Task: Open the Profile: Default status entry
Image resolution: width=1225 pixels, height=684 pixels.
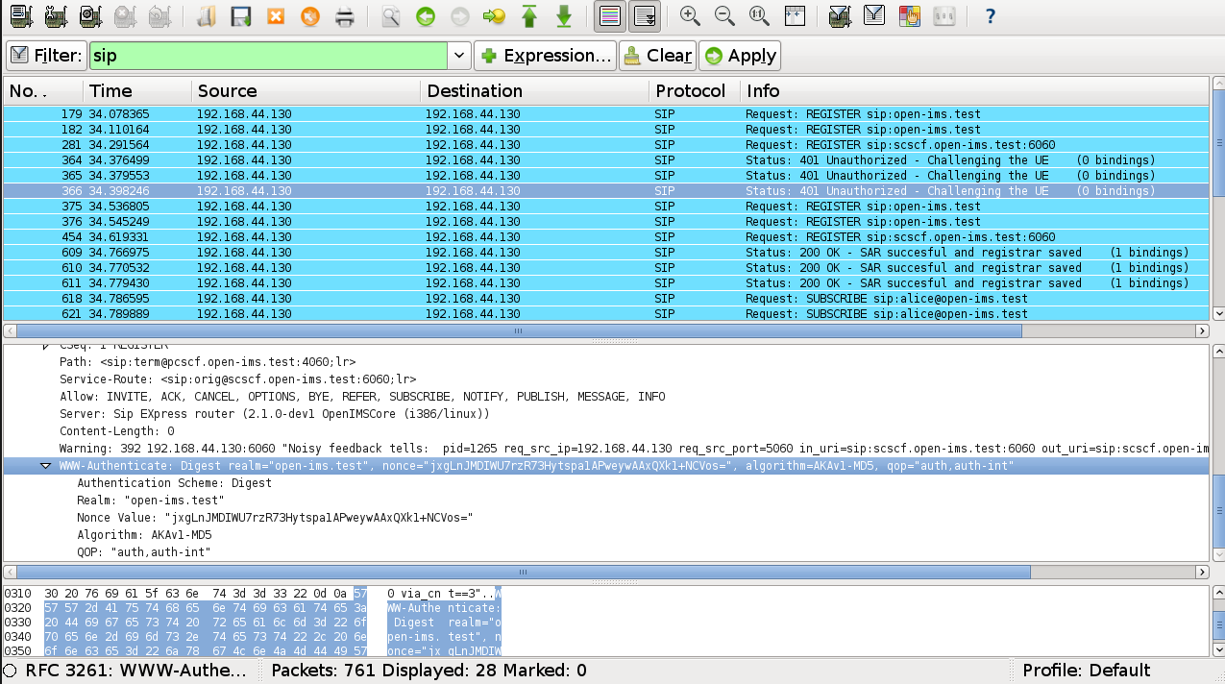Action: click(1086, 671)
